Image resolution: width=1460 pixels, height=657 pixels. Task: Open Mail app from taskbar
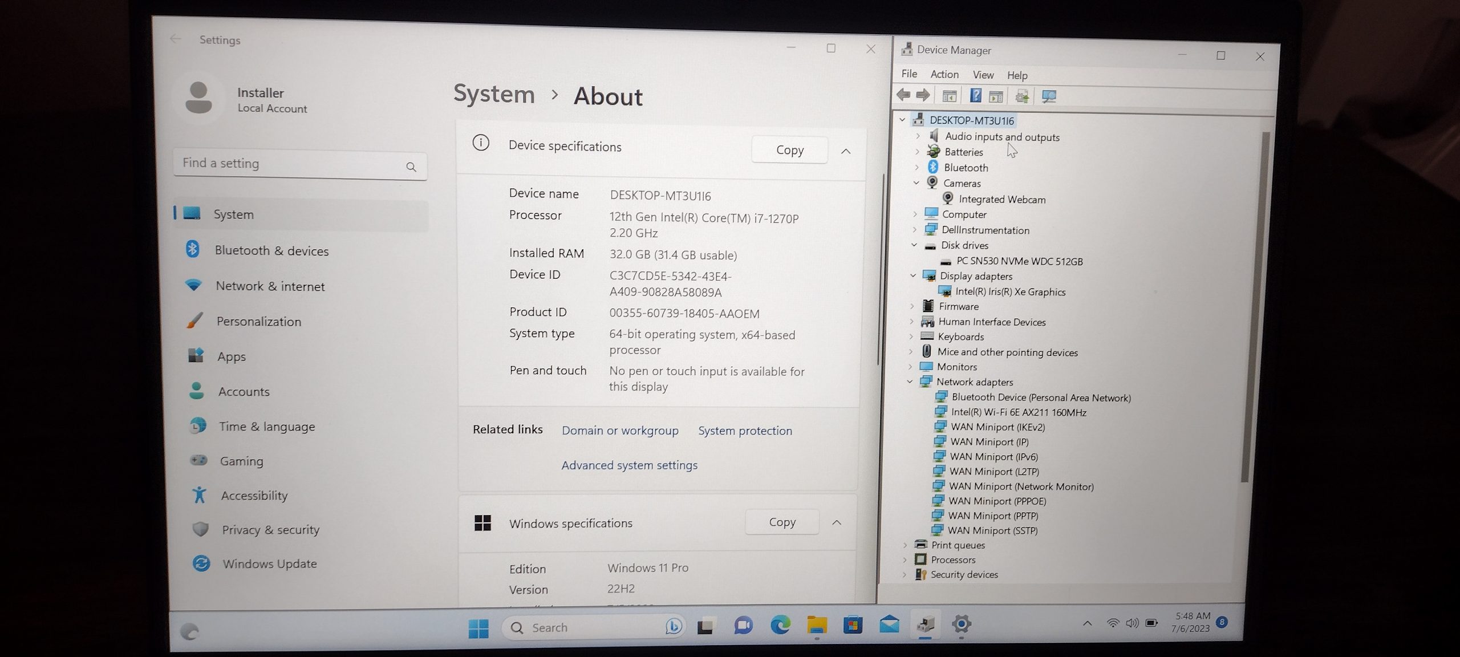(x=889, y=625)
